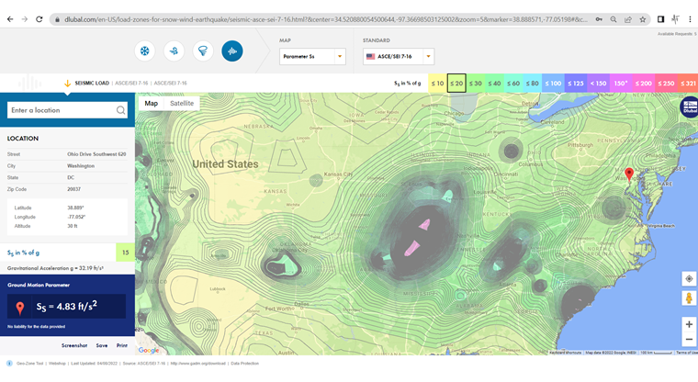Click longitude value -77.052°
This screenshot has width=698, height=382.
click(76, 218)
